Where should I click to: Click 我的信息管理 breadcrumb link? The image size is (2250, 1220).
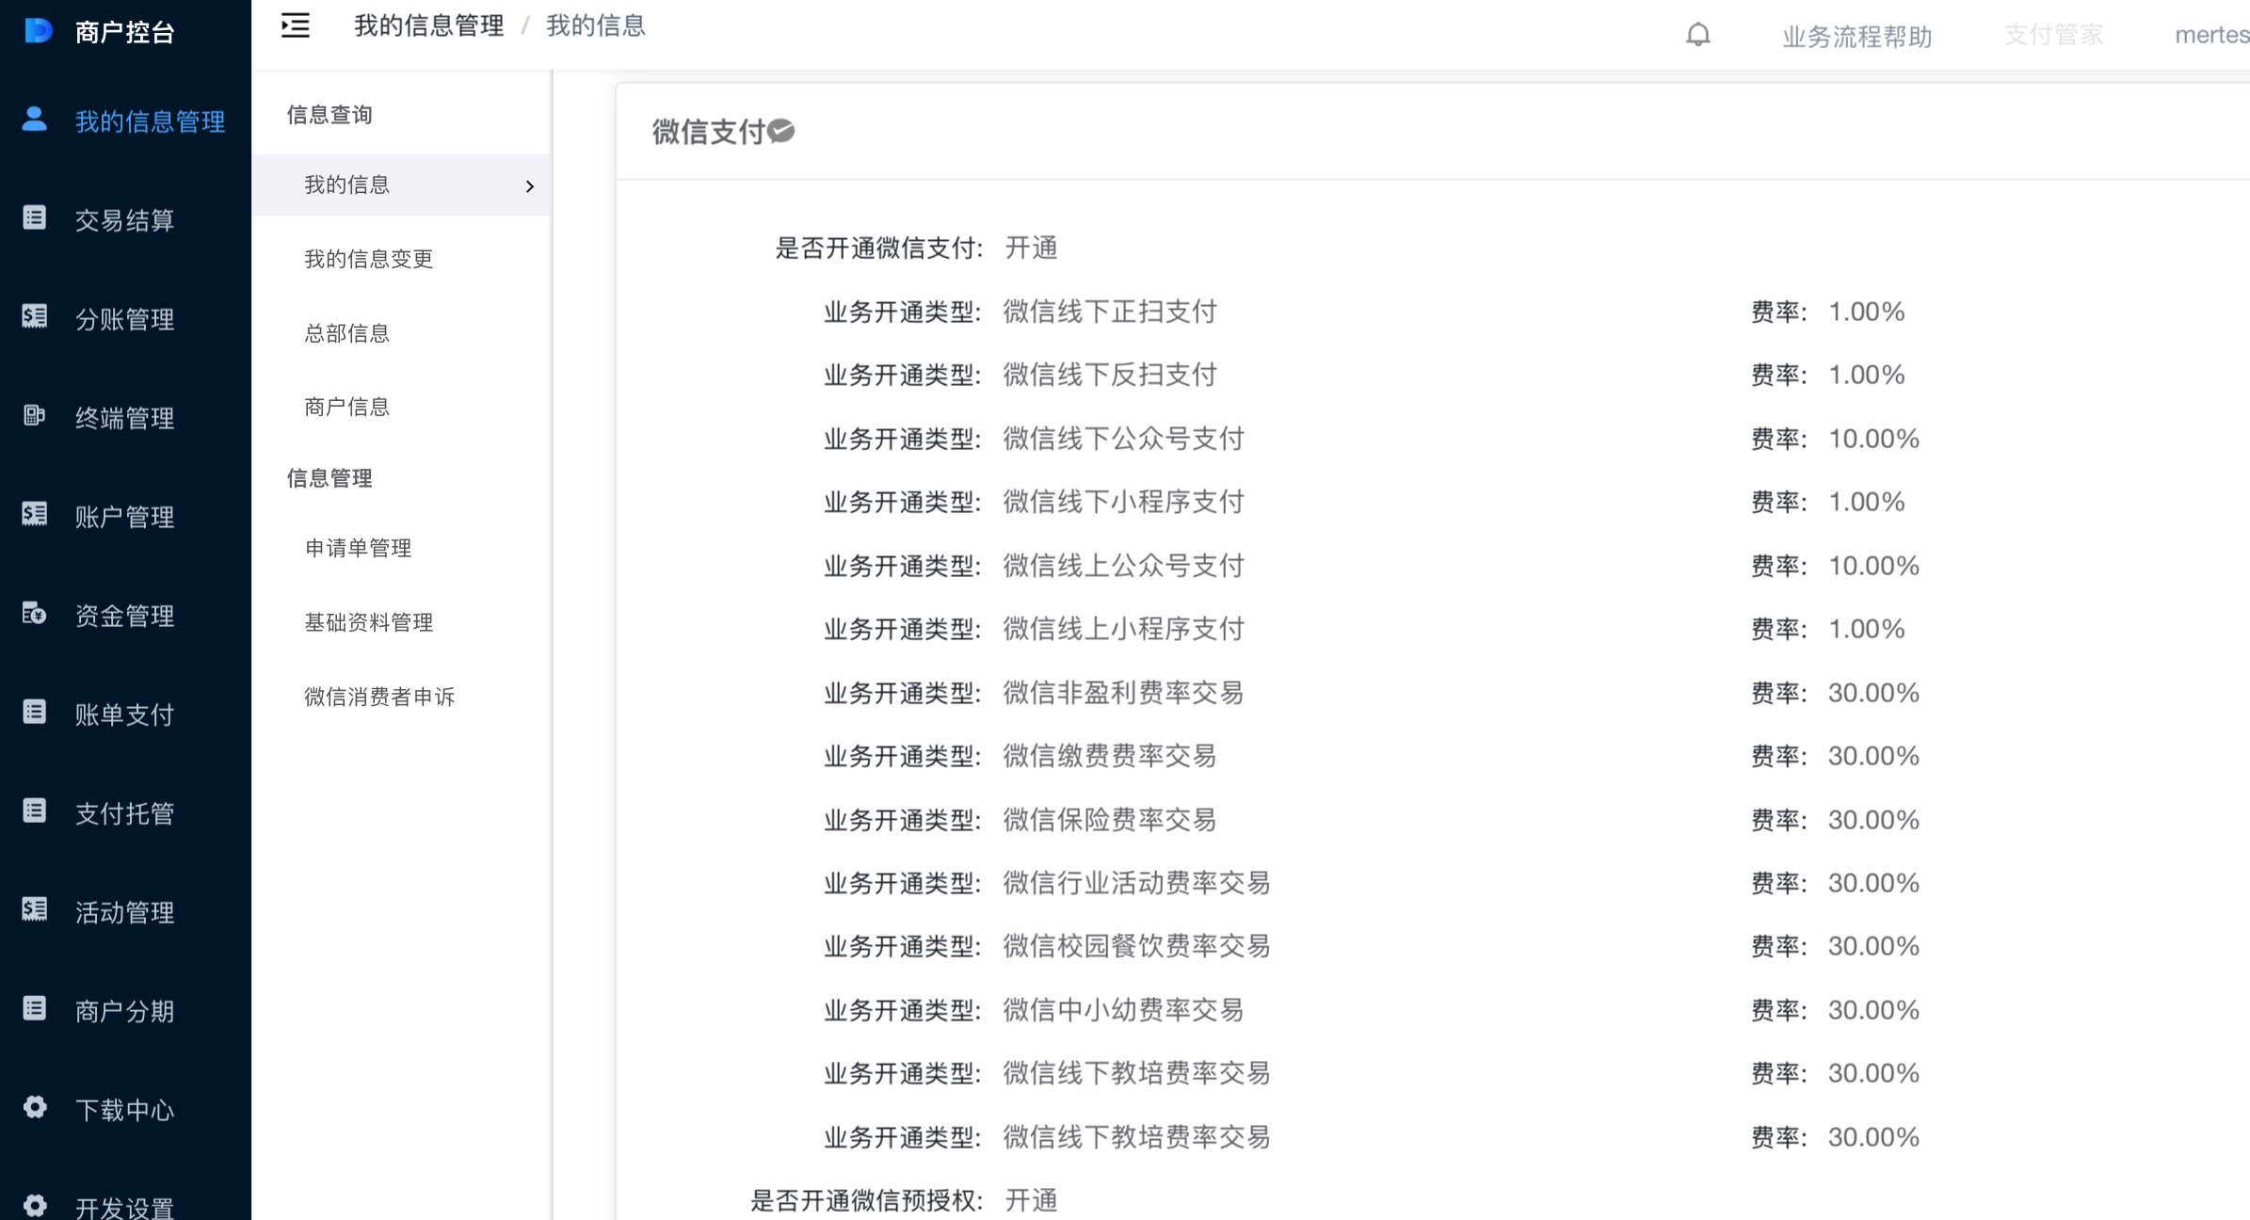pyautogui.click(x=429, y=26)
